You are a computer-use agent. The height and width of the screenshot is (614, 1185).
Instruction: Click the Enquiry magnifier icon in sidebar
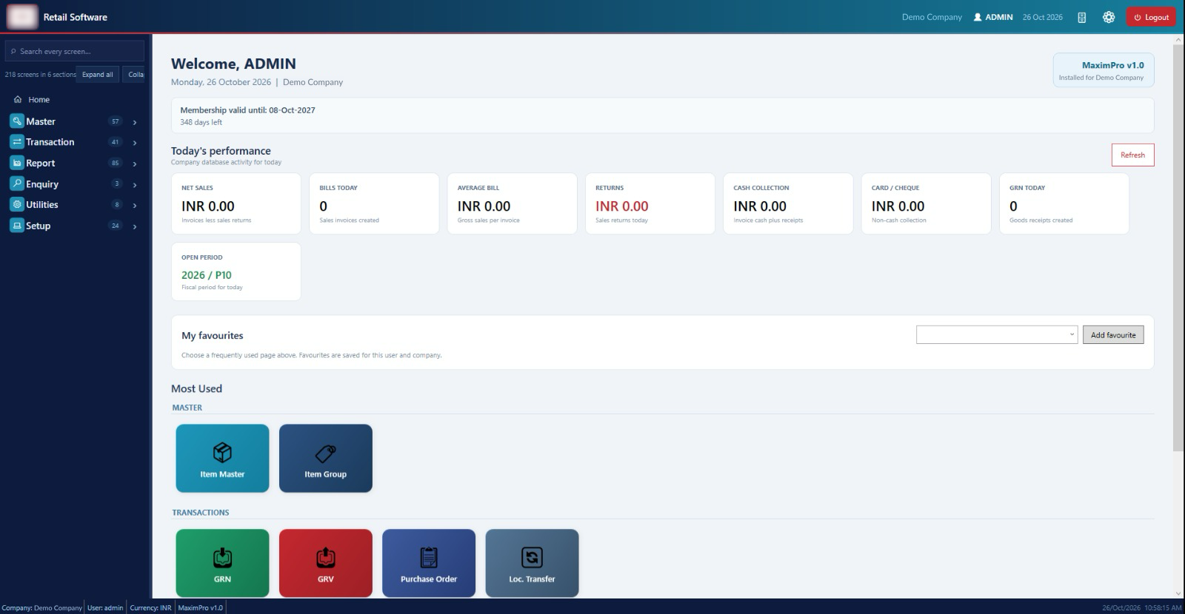click(17, 183)
